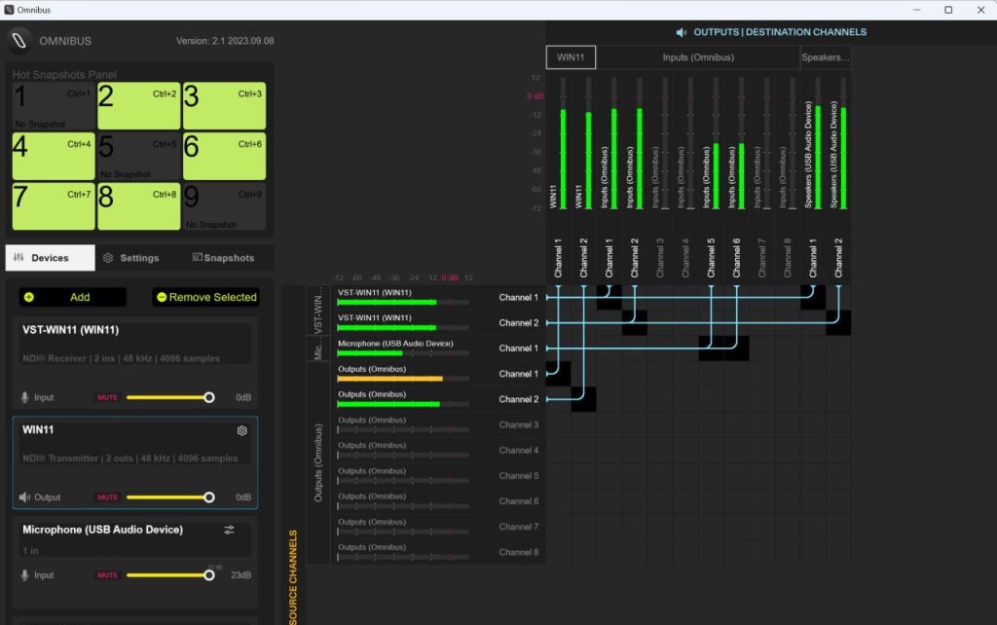This screenshot has width=997, height=625.
Task: Open WIN11 device gear settings icon
Action: coord(241,430)
